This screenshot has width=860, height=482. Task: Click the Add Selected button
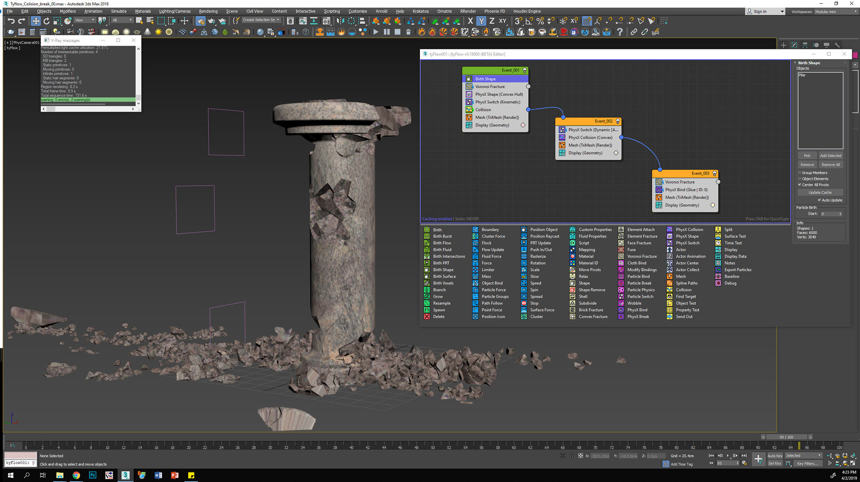pos(830,155)
